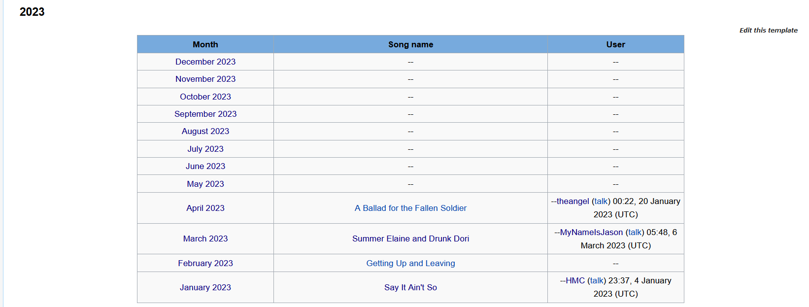This screenshot has width=809, height=307.
Task: Click the November 2023 link
Action: [x=205, y=79]
